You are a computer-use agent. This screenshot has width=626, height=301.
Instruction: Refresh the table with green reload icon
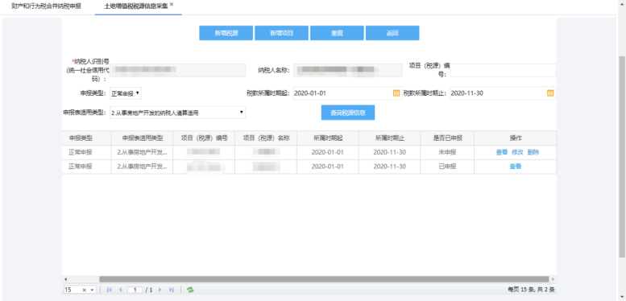[190, 290]
